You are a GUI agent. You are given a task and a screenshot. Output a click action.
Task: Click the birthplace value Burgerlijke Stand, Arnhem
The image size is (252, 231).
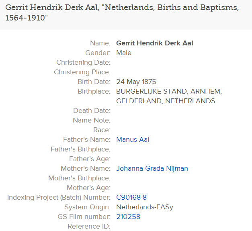[x=169, y=92]
